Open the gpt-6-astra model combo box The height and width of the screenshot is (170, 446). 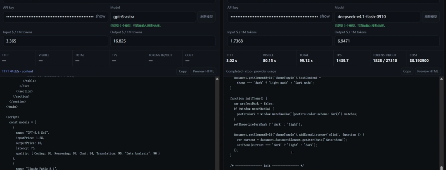[x=153, y=17]
